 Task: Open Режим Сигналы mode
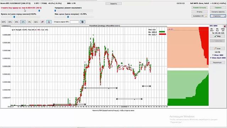(199, 7)
